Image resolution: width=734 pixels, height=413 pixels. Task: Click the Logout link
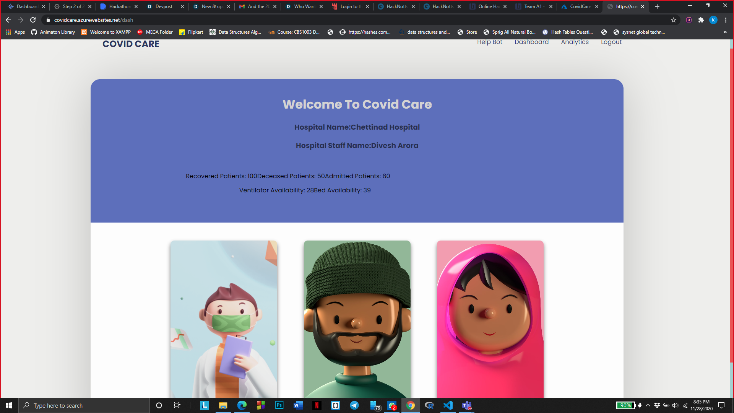point(611,42)
